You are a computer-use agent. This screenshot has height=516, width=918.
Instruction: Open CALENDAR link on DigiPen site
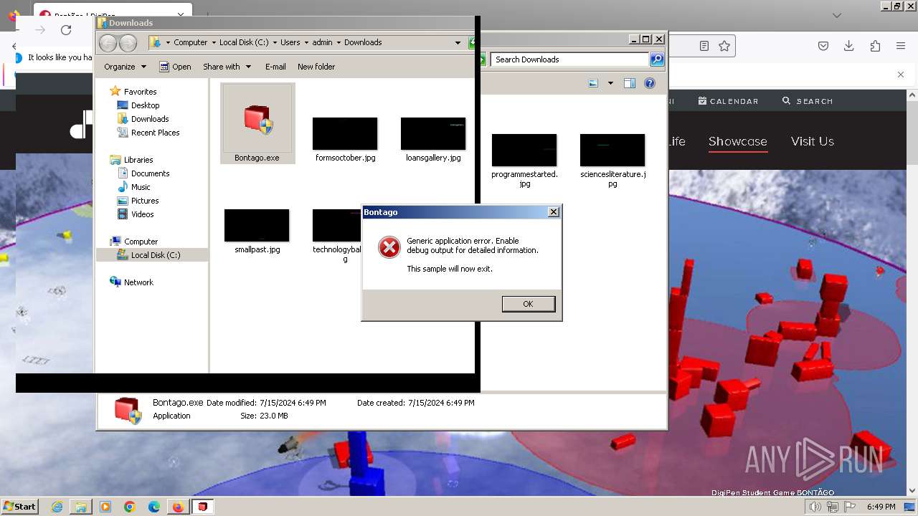[728, 101]
